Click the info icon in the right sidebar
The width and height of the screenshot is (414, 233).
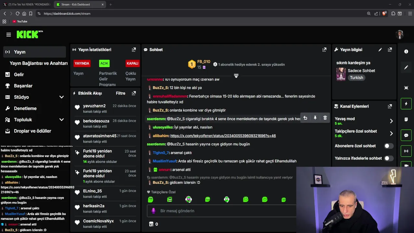pyautogui.click(x=406, y=51)
